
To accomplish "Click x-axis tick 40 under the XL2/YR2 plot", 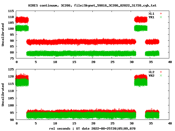I will (x=170, y=123).
